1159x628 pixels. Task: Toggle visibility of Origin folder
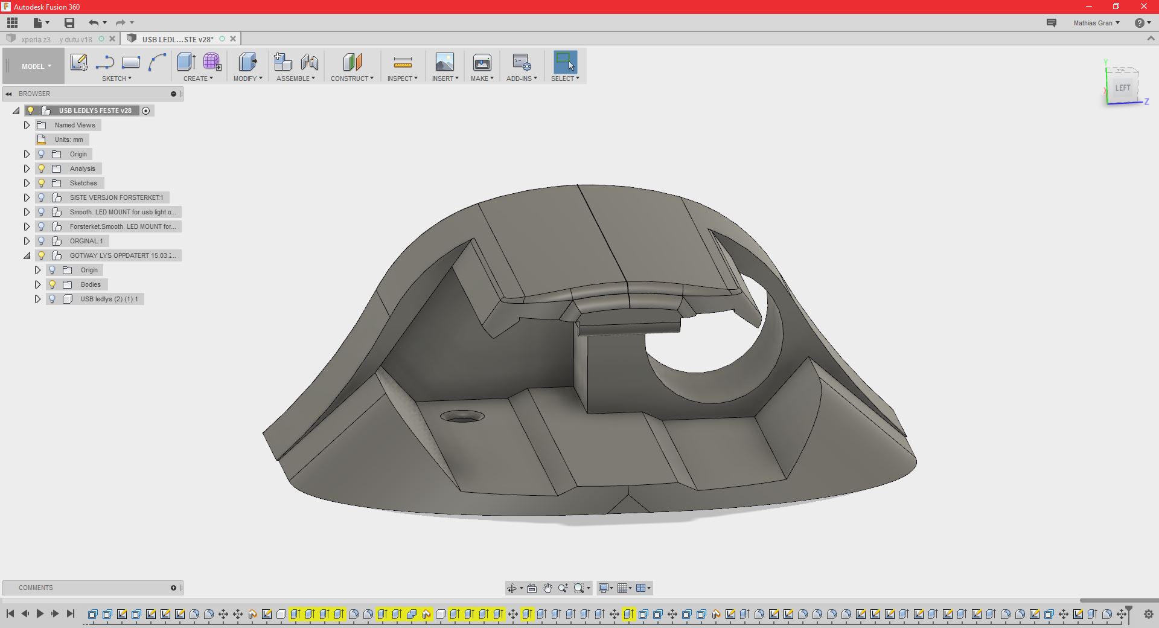tap(42, 154)
